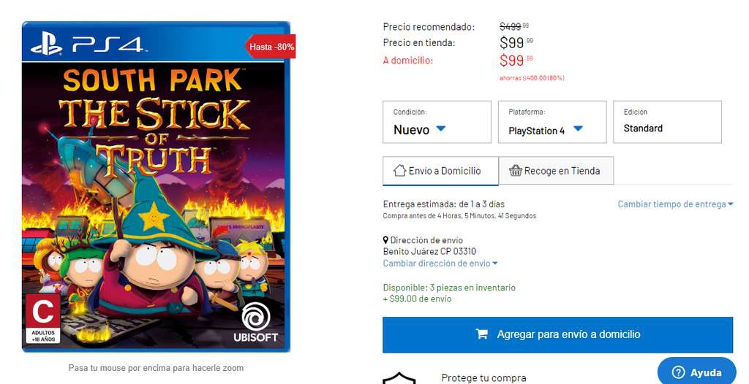Click the red Hasta -80% discount badge

[271, 47]
